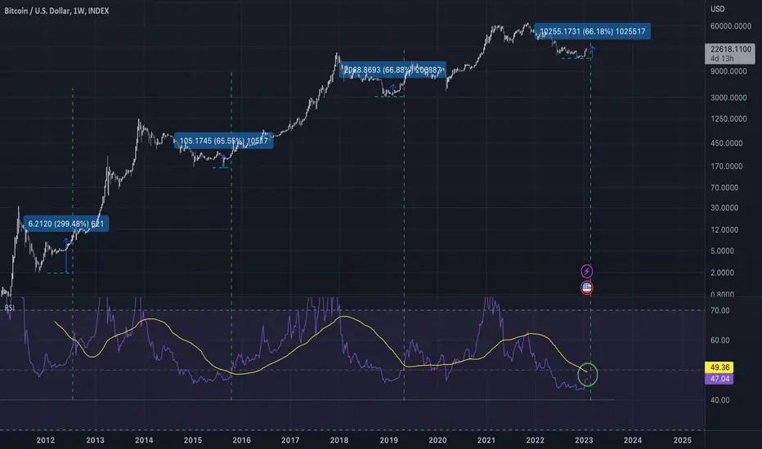Click the 12.0000 price axis label
This screenshot has height=449, width=762.
[724, 229]
